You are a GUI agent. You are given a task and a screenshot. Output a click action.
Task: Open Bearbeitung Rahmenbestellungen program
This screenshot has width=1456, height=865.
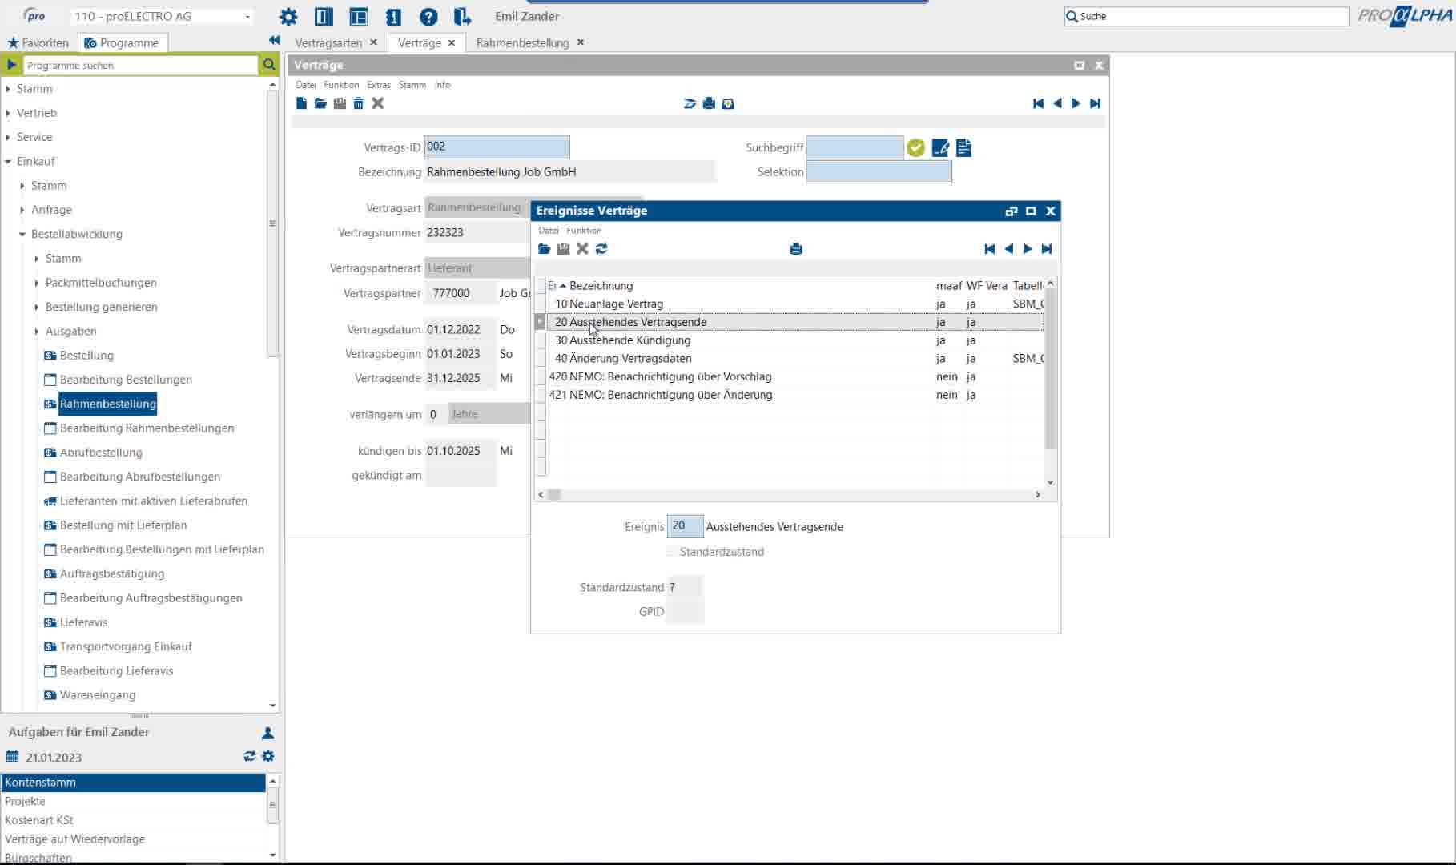(x=147, y=428)
